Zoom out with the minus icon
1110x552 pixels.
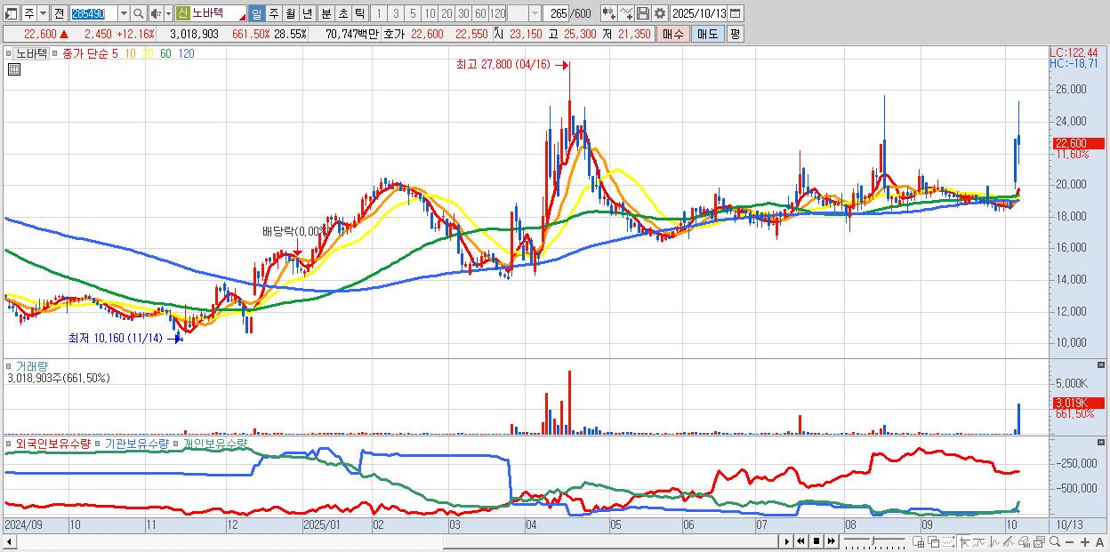(x=1069, y=542)
